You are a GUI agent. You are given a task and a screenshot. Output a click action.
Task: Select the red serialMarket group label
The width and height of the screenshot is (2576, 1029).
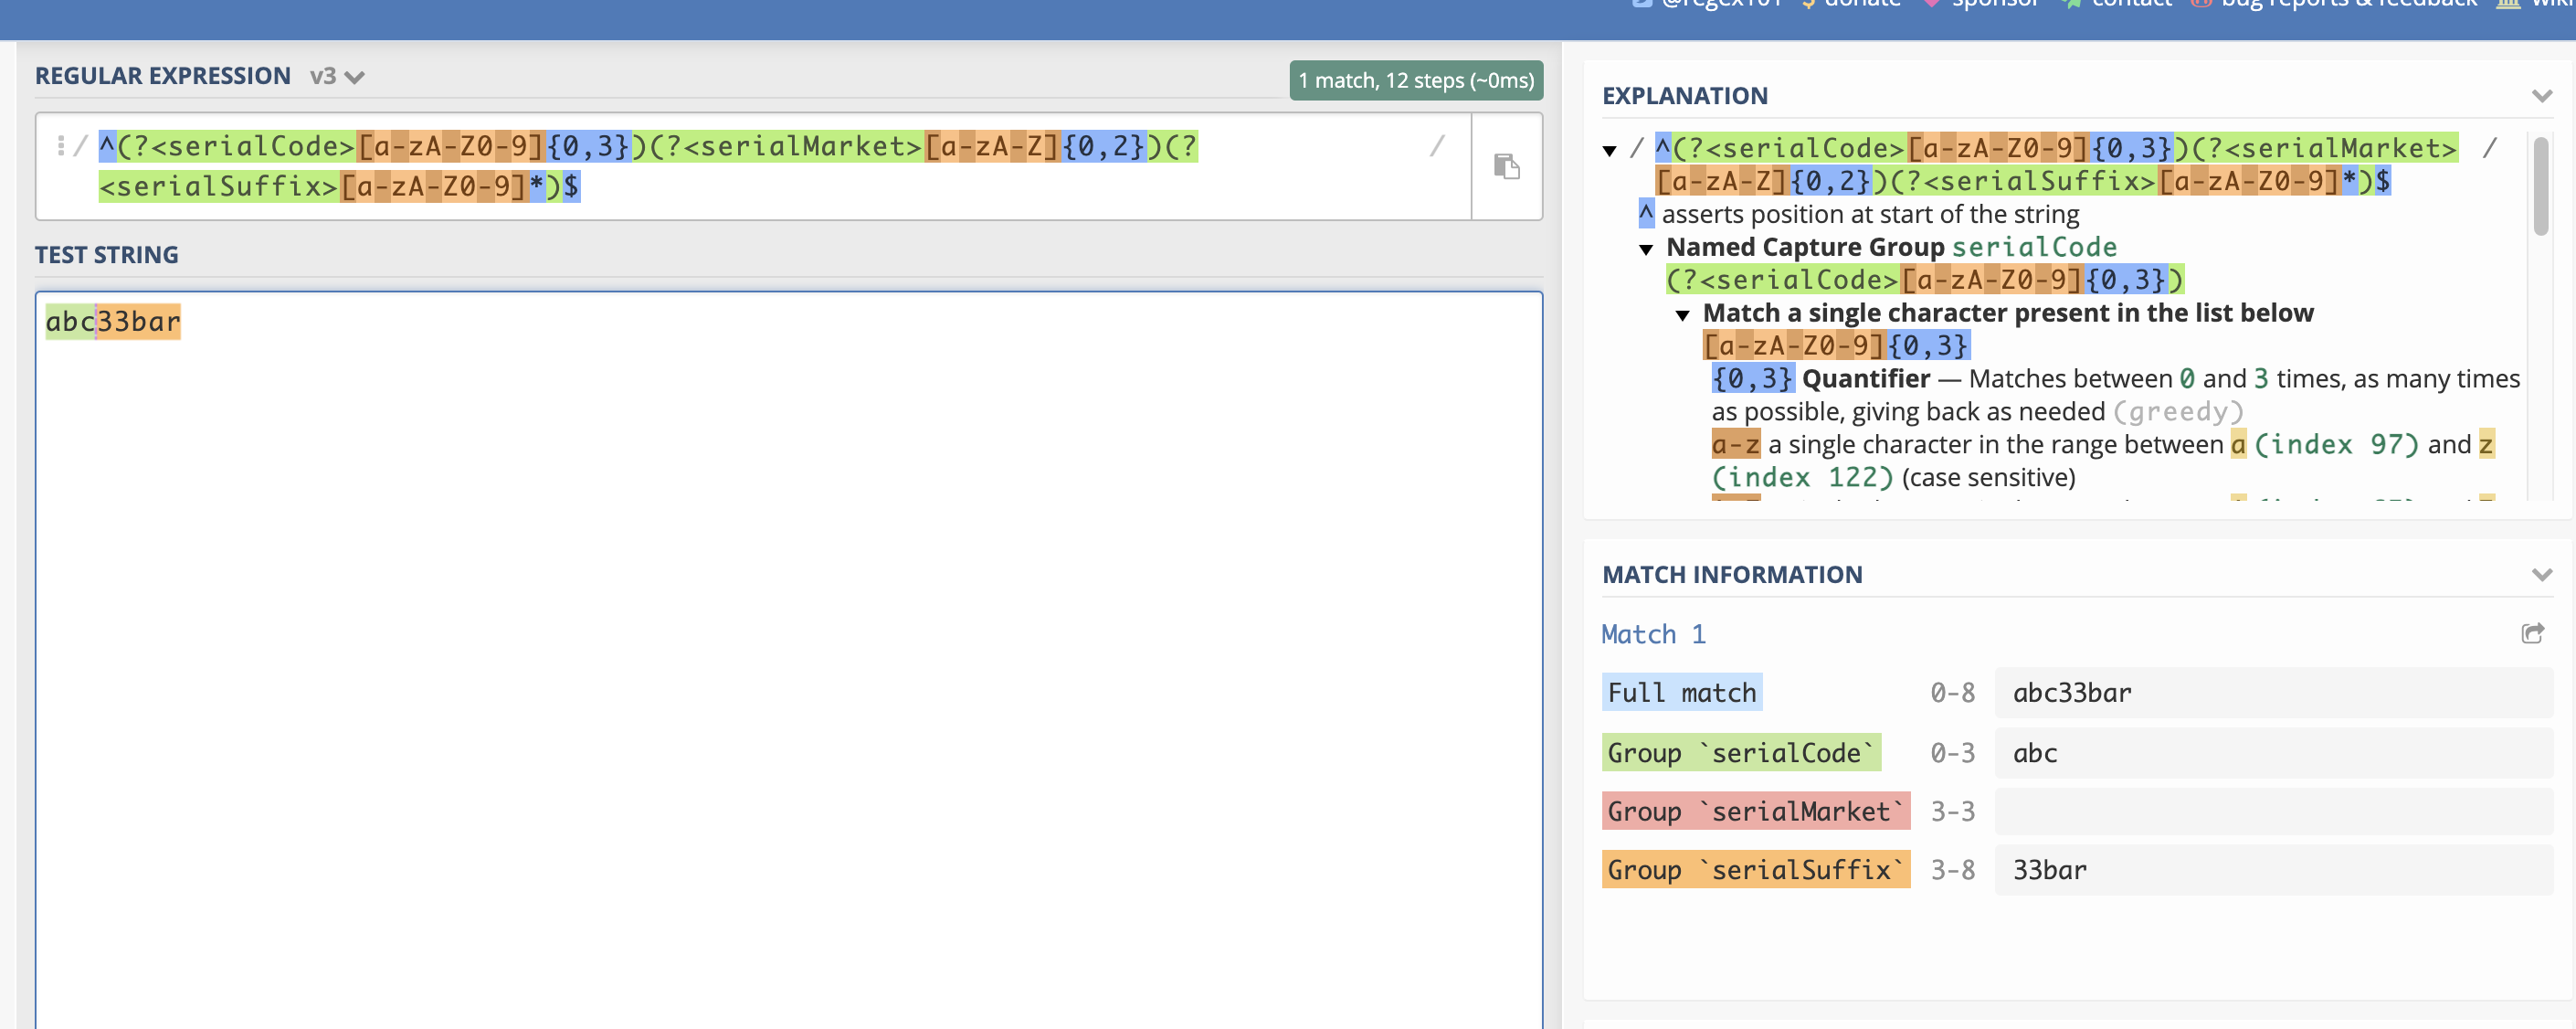click(x=1755, y=811)
